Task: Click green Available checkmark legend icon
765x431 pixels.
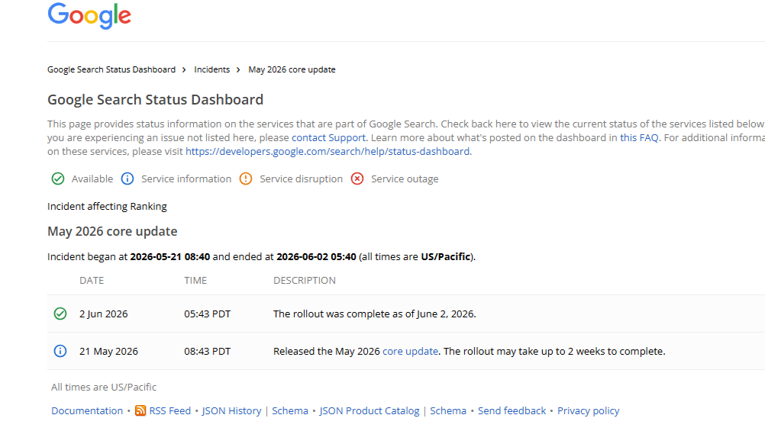Action: (x=58, y=179)
